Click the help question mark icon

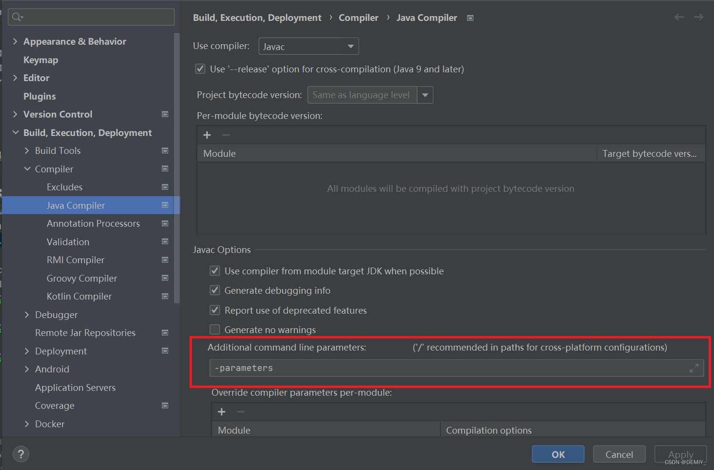coord(20,454)
